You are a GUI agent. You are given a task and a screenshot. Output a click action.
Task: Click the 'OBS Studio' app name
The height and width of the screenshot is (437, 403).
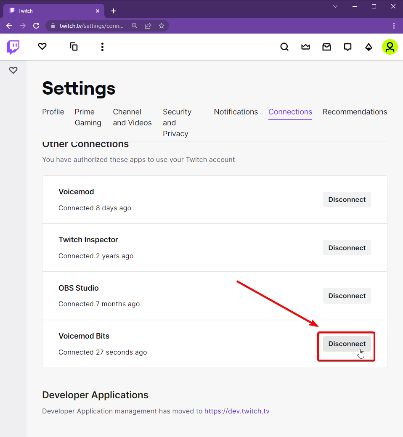pos(79,288)
